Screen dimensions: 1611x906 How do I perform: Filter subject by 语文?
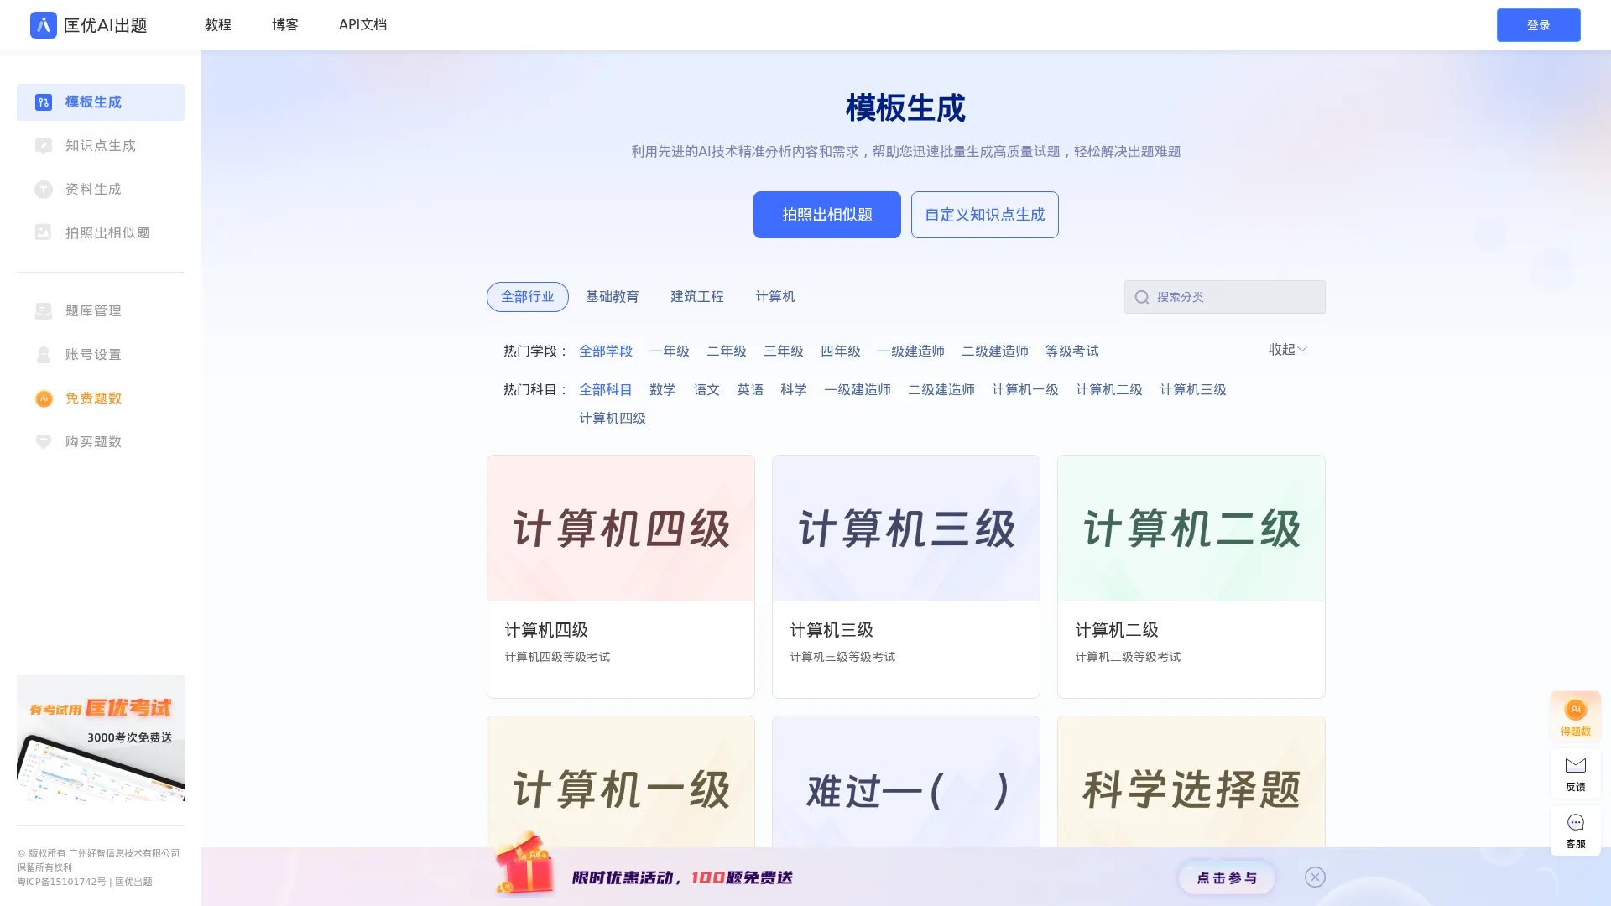(706, 390)
